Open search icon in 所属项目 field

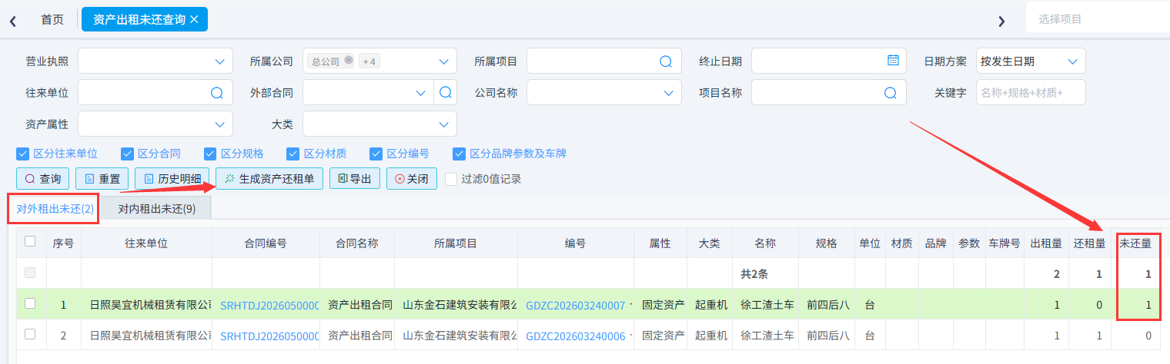(x=666, y=61)
